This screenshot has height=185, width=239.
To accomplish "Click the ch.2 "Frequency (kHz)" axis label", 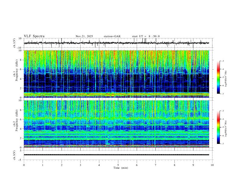I will pyautogui.click(x=17, y=120).
